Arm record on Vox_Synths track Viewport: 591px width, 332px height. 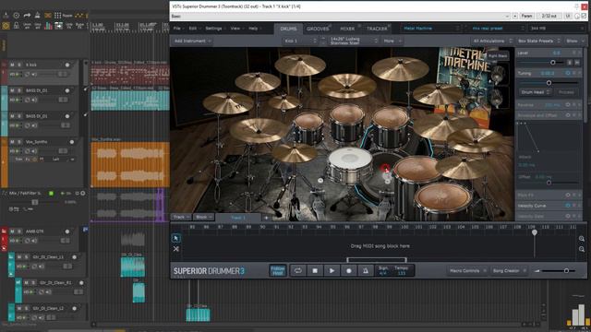pos(72,142)
